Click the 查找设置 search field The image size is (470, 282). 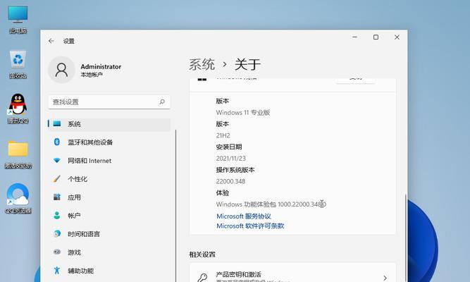click(109, 102)
